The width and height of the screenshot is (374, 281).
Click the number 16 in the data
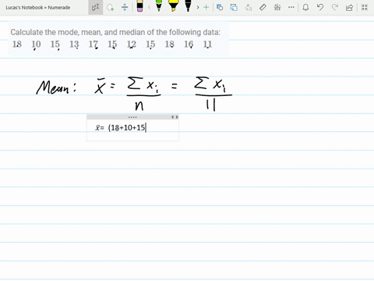pyautogui.click(x=189, y=44)
